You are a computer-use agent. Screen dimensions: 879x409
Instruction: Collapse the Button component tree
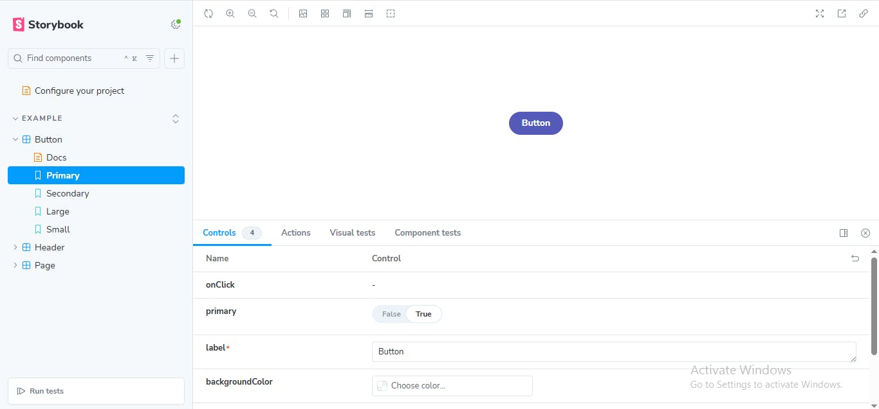click(15, 139)
